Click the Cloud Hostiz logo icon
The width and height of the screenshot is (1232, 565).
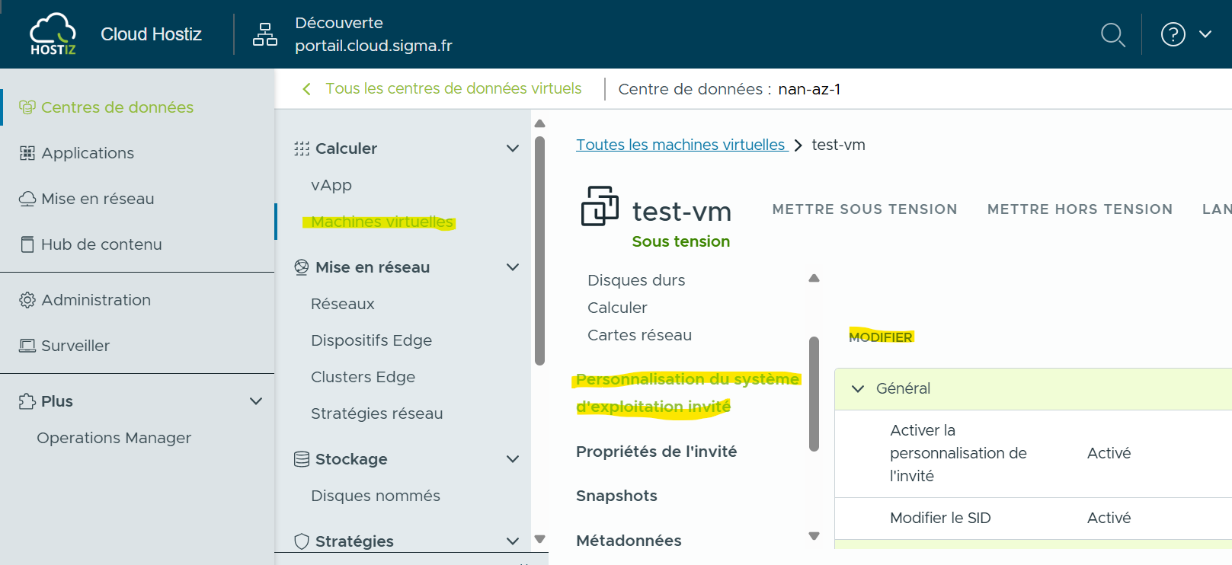pyautogui.click(x=53, y=34)
